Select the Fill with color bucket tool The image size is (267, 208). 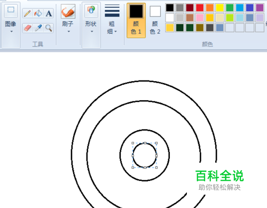coord(38,13)
